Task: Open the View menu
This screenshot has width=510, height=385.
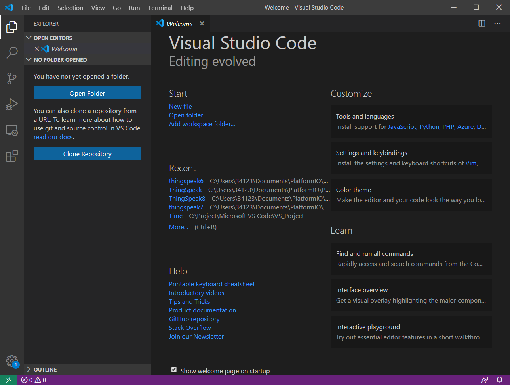Action: 98,8
